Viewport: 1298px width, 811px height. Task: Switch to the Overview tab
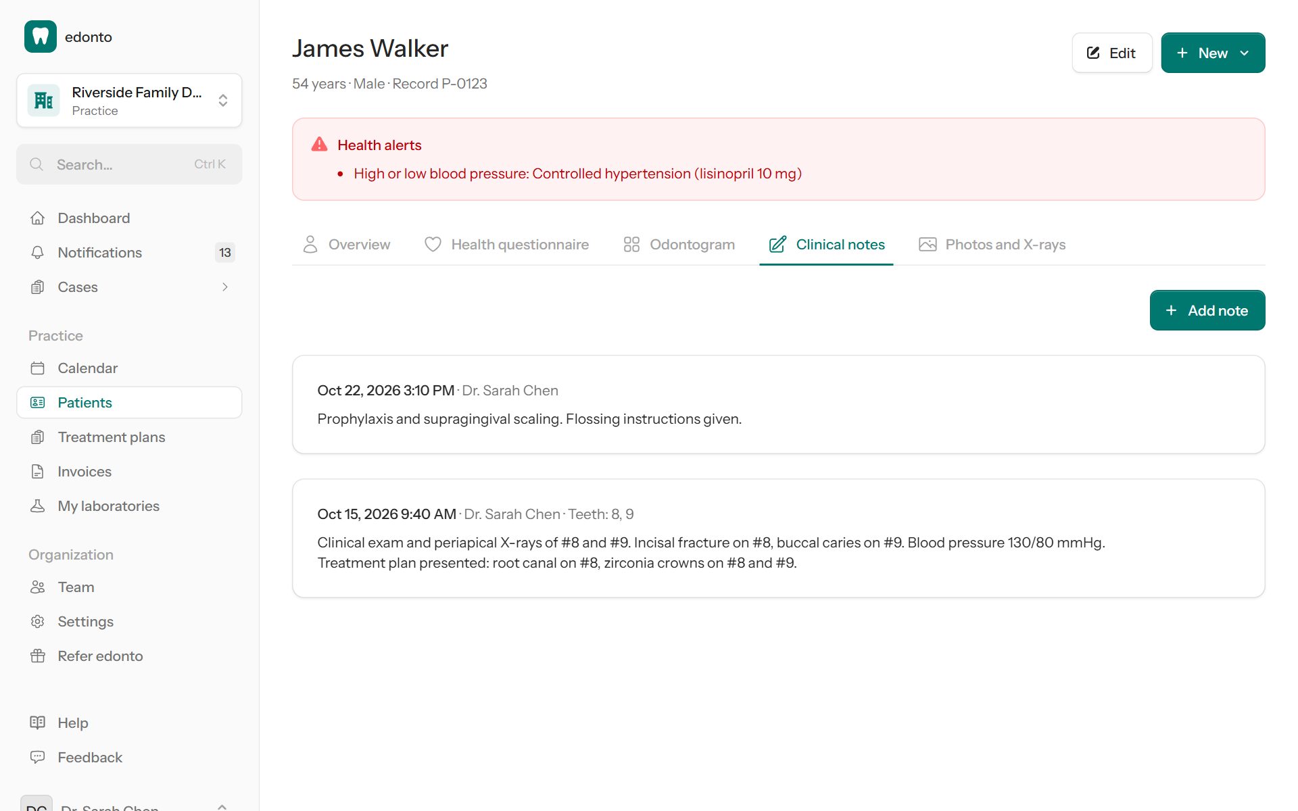346,245
